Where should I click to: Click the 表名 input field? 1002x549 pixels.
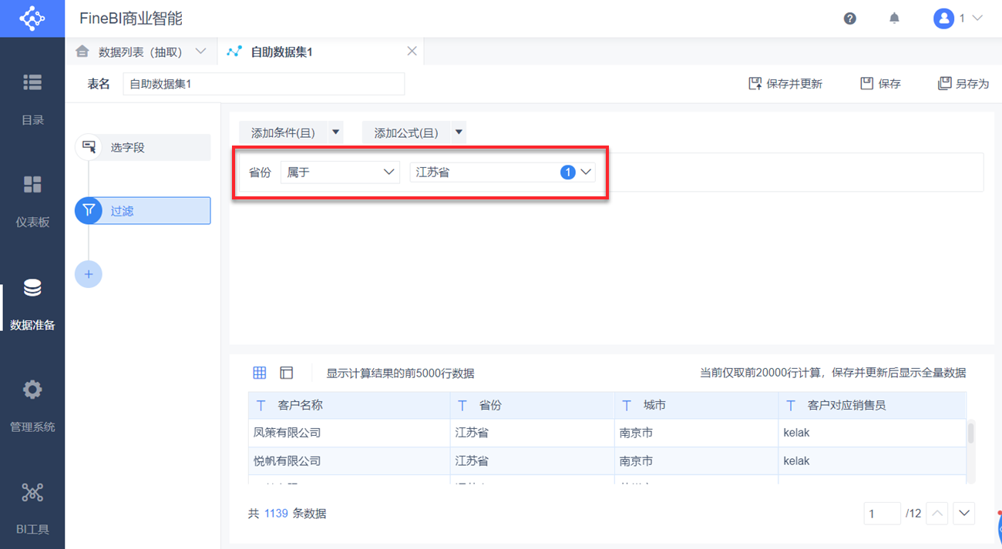click(x=264, y=84)
